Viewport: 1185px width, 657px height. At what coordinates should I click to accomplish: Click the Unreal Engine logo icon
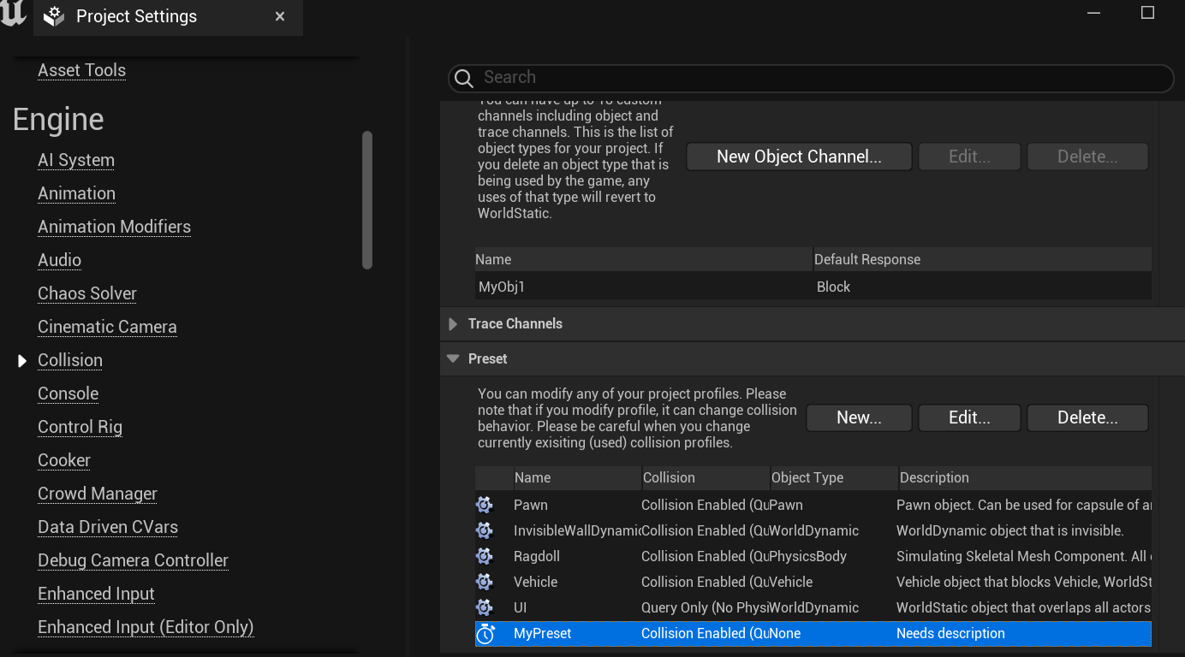pos(13,14)
